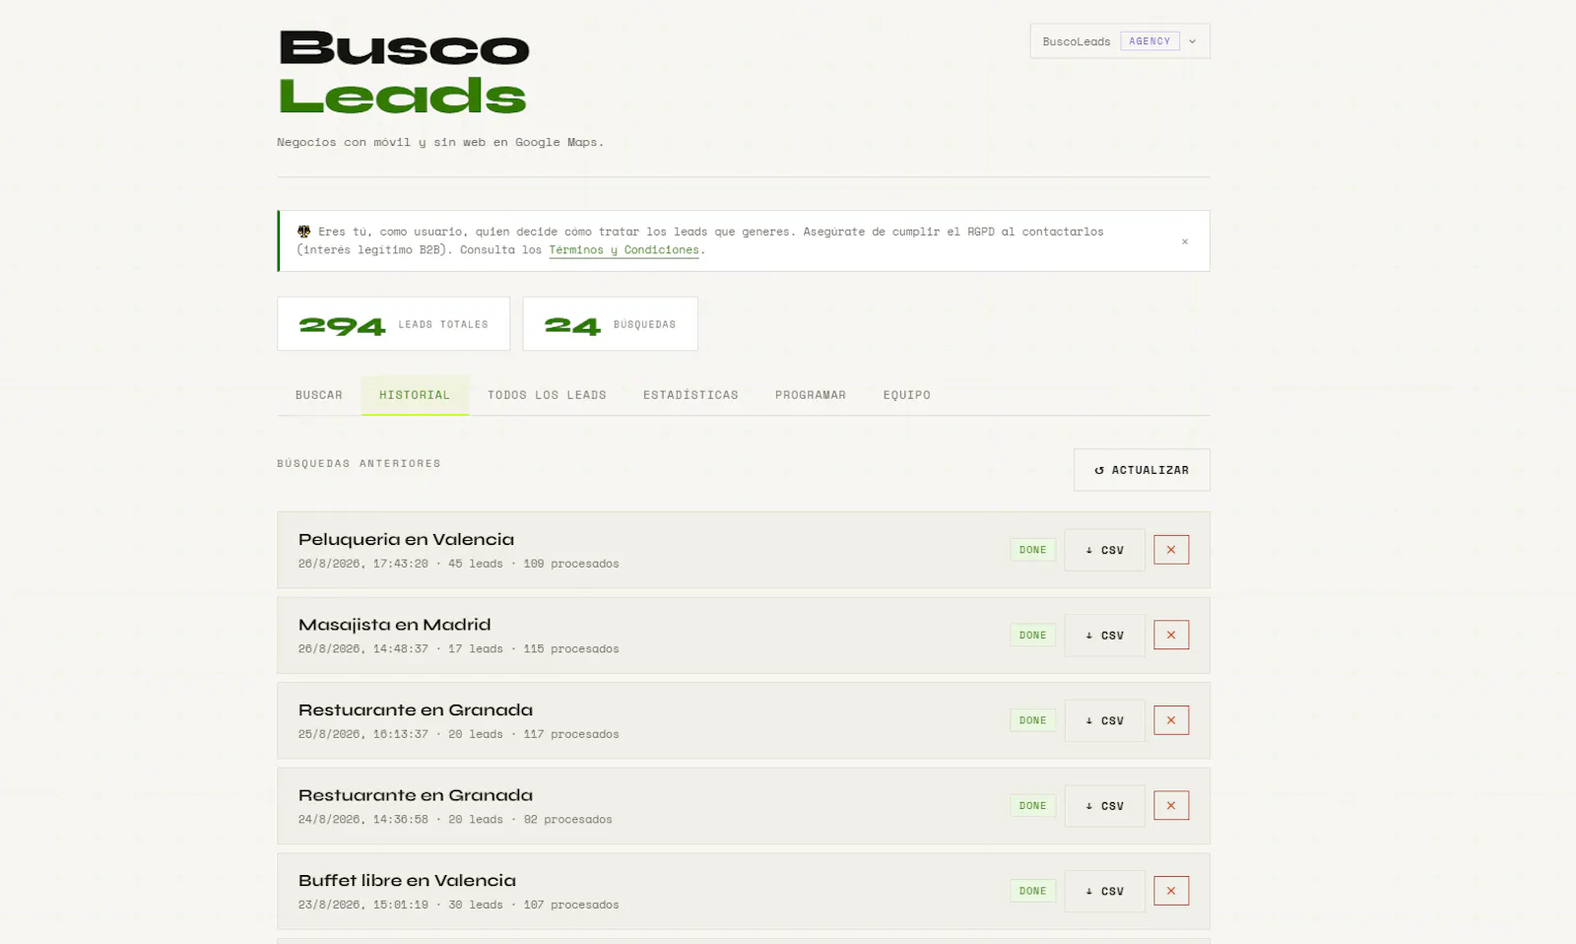Click the Masajista en Madrid title

pos(394,625)
